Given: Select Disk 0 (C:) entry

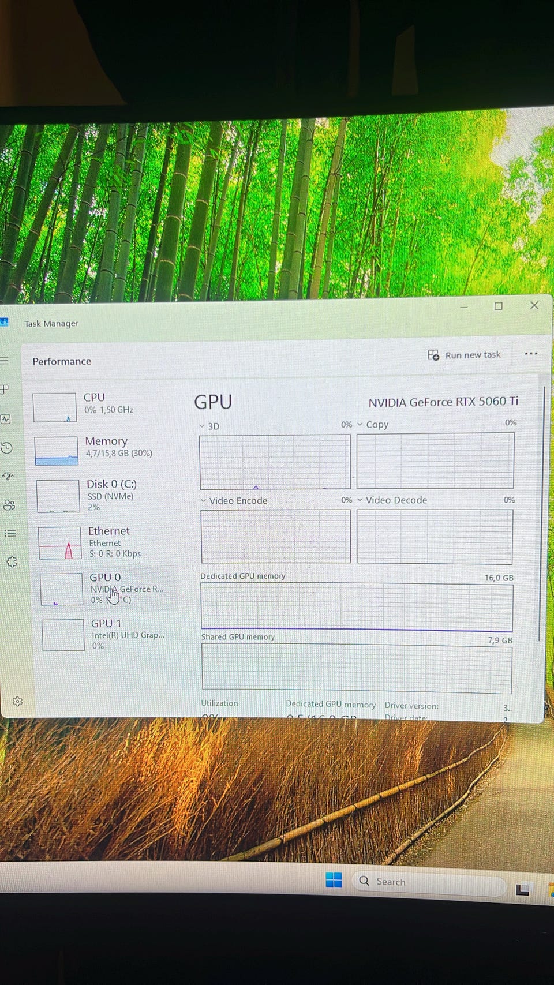Looking at the screenshot, I should coord(103,495).
